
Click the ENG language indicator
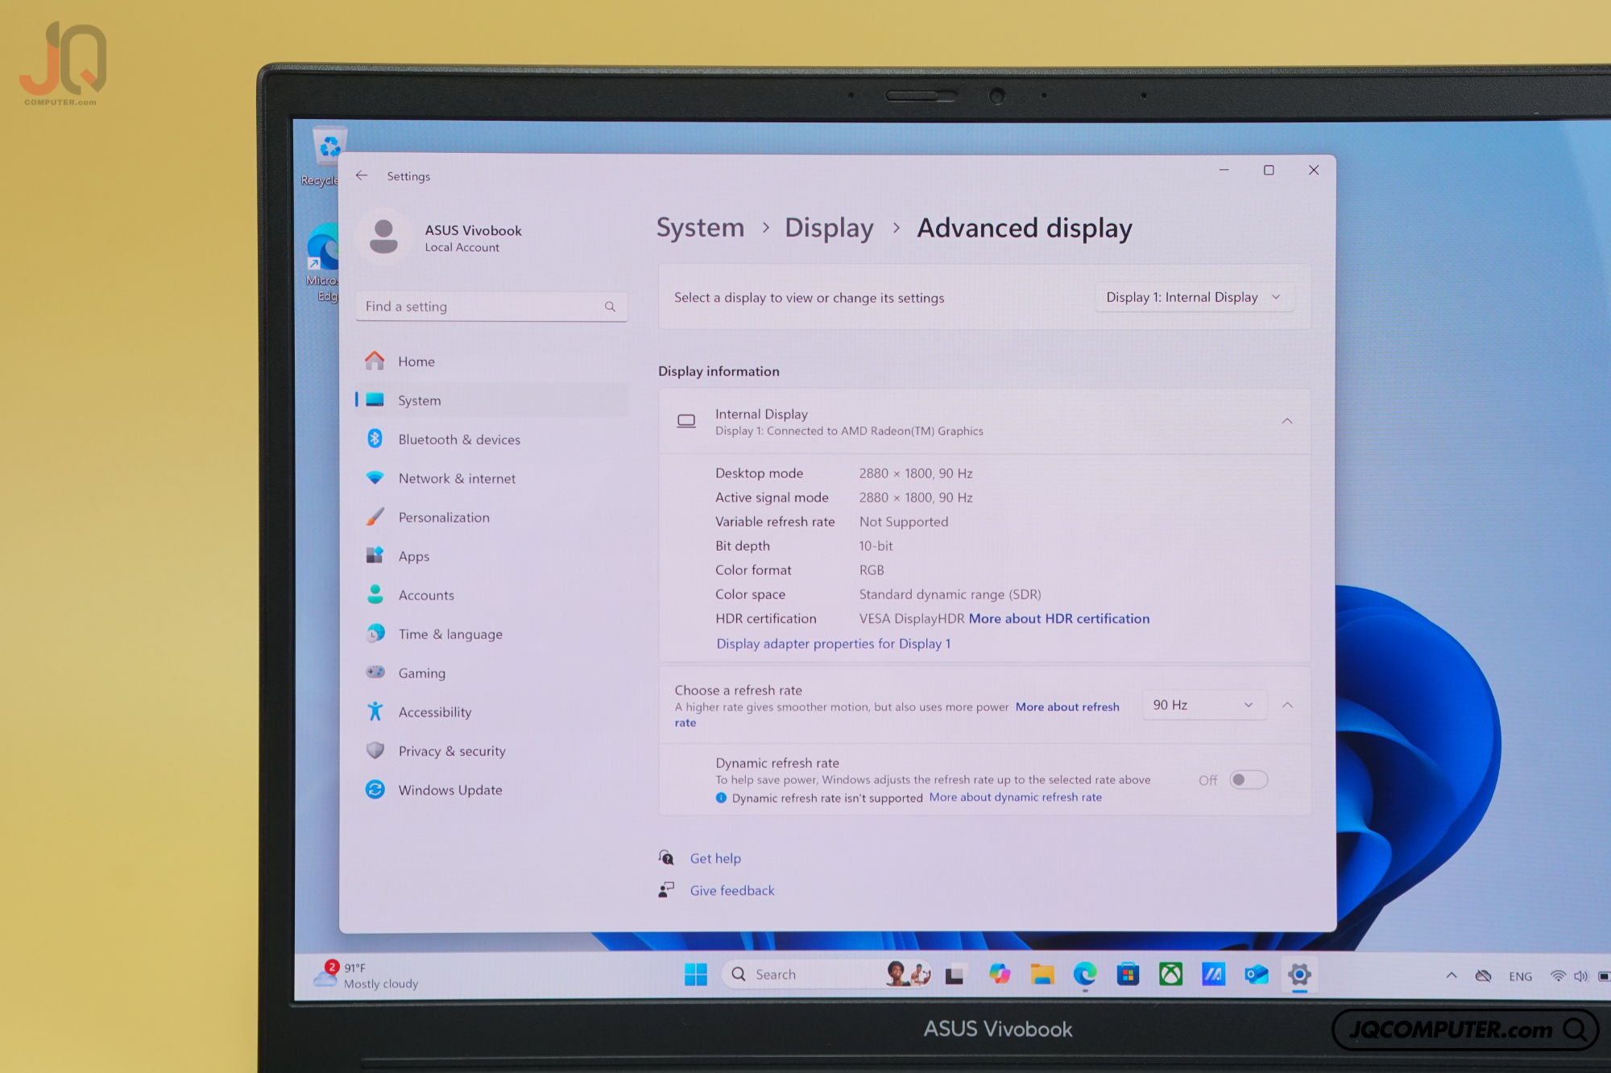click(1521, 976)
